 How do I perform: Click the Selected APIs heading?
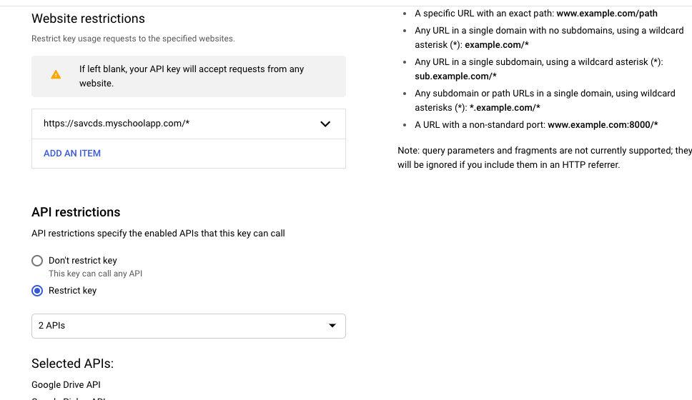(72, 364)
